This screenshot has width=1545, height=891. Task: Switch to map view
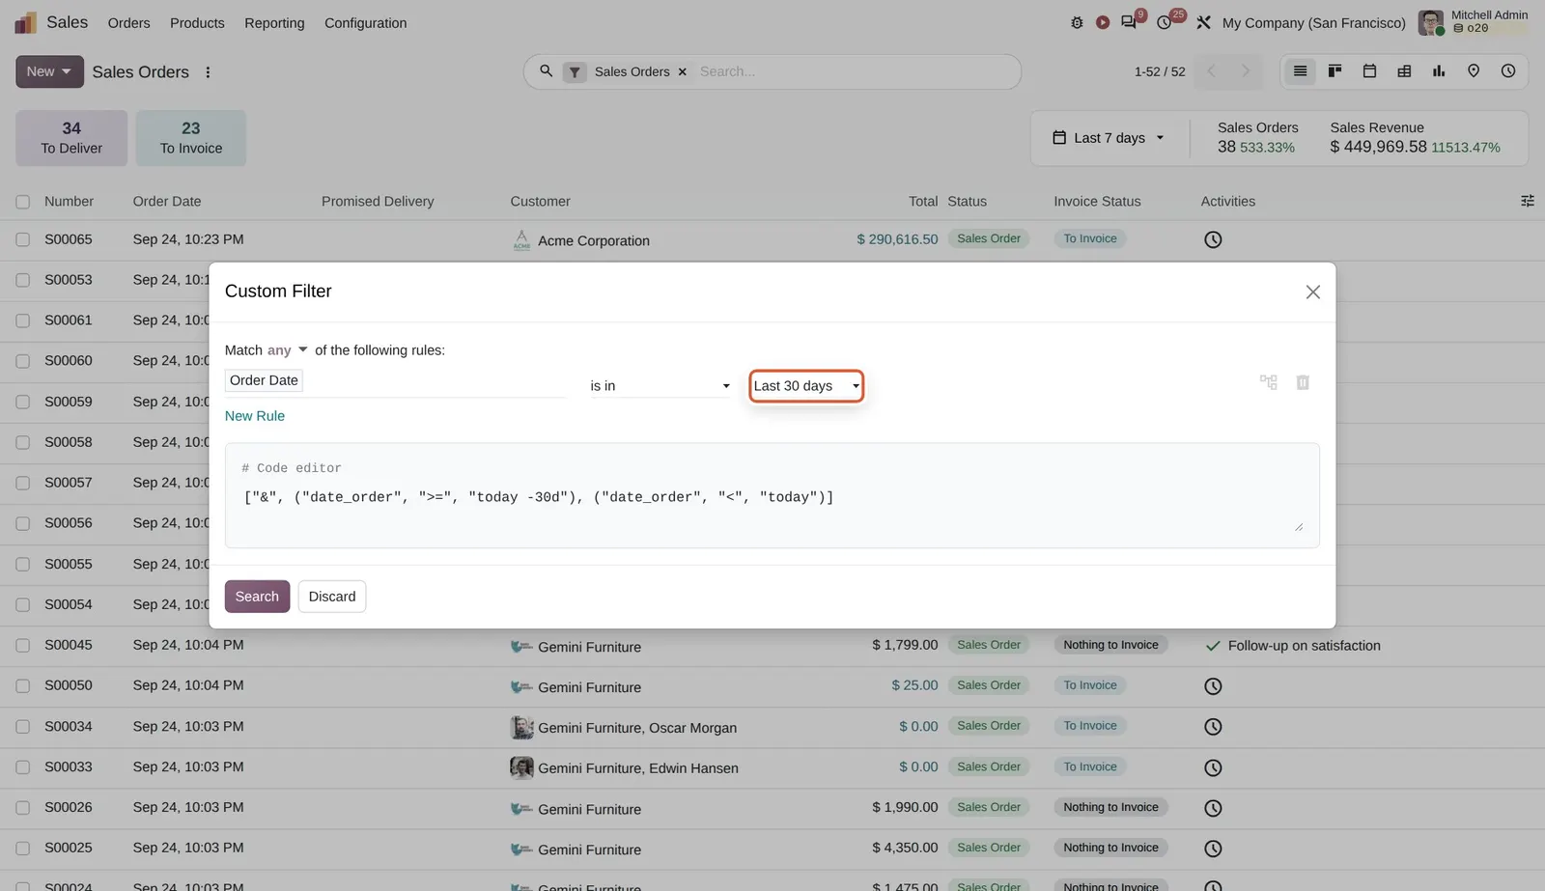[1474, 71]
